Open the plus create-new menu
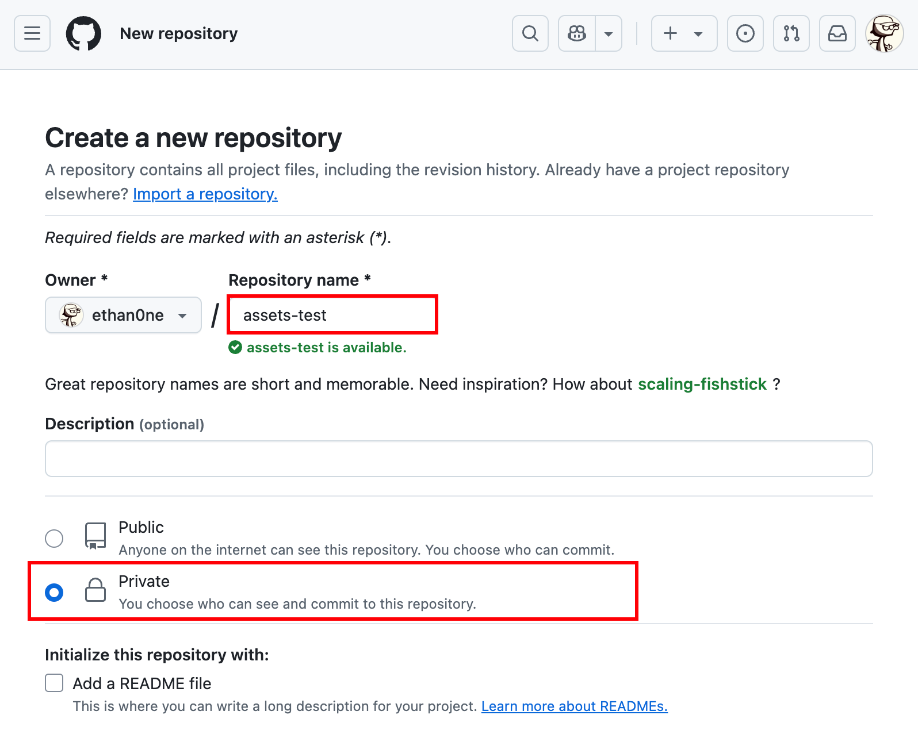The width and height of the screenshot is (918, 738). (684, 33)
